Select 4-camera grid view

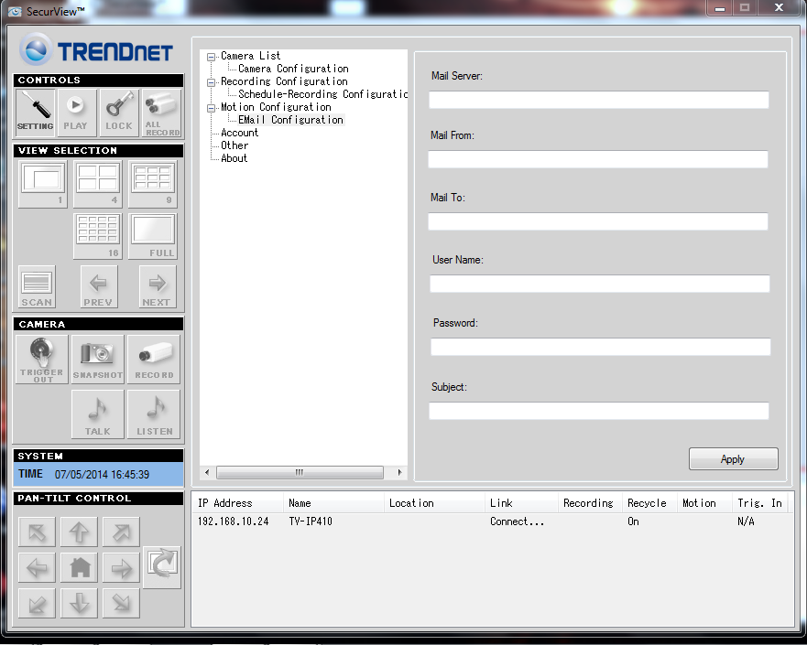click(x=98, y=184)
